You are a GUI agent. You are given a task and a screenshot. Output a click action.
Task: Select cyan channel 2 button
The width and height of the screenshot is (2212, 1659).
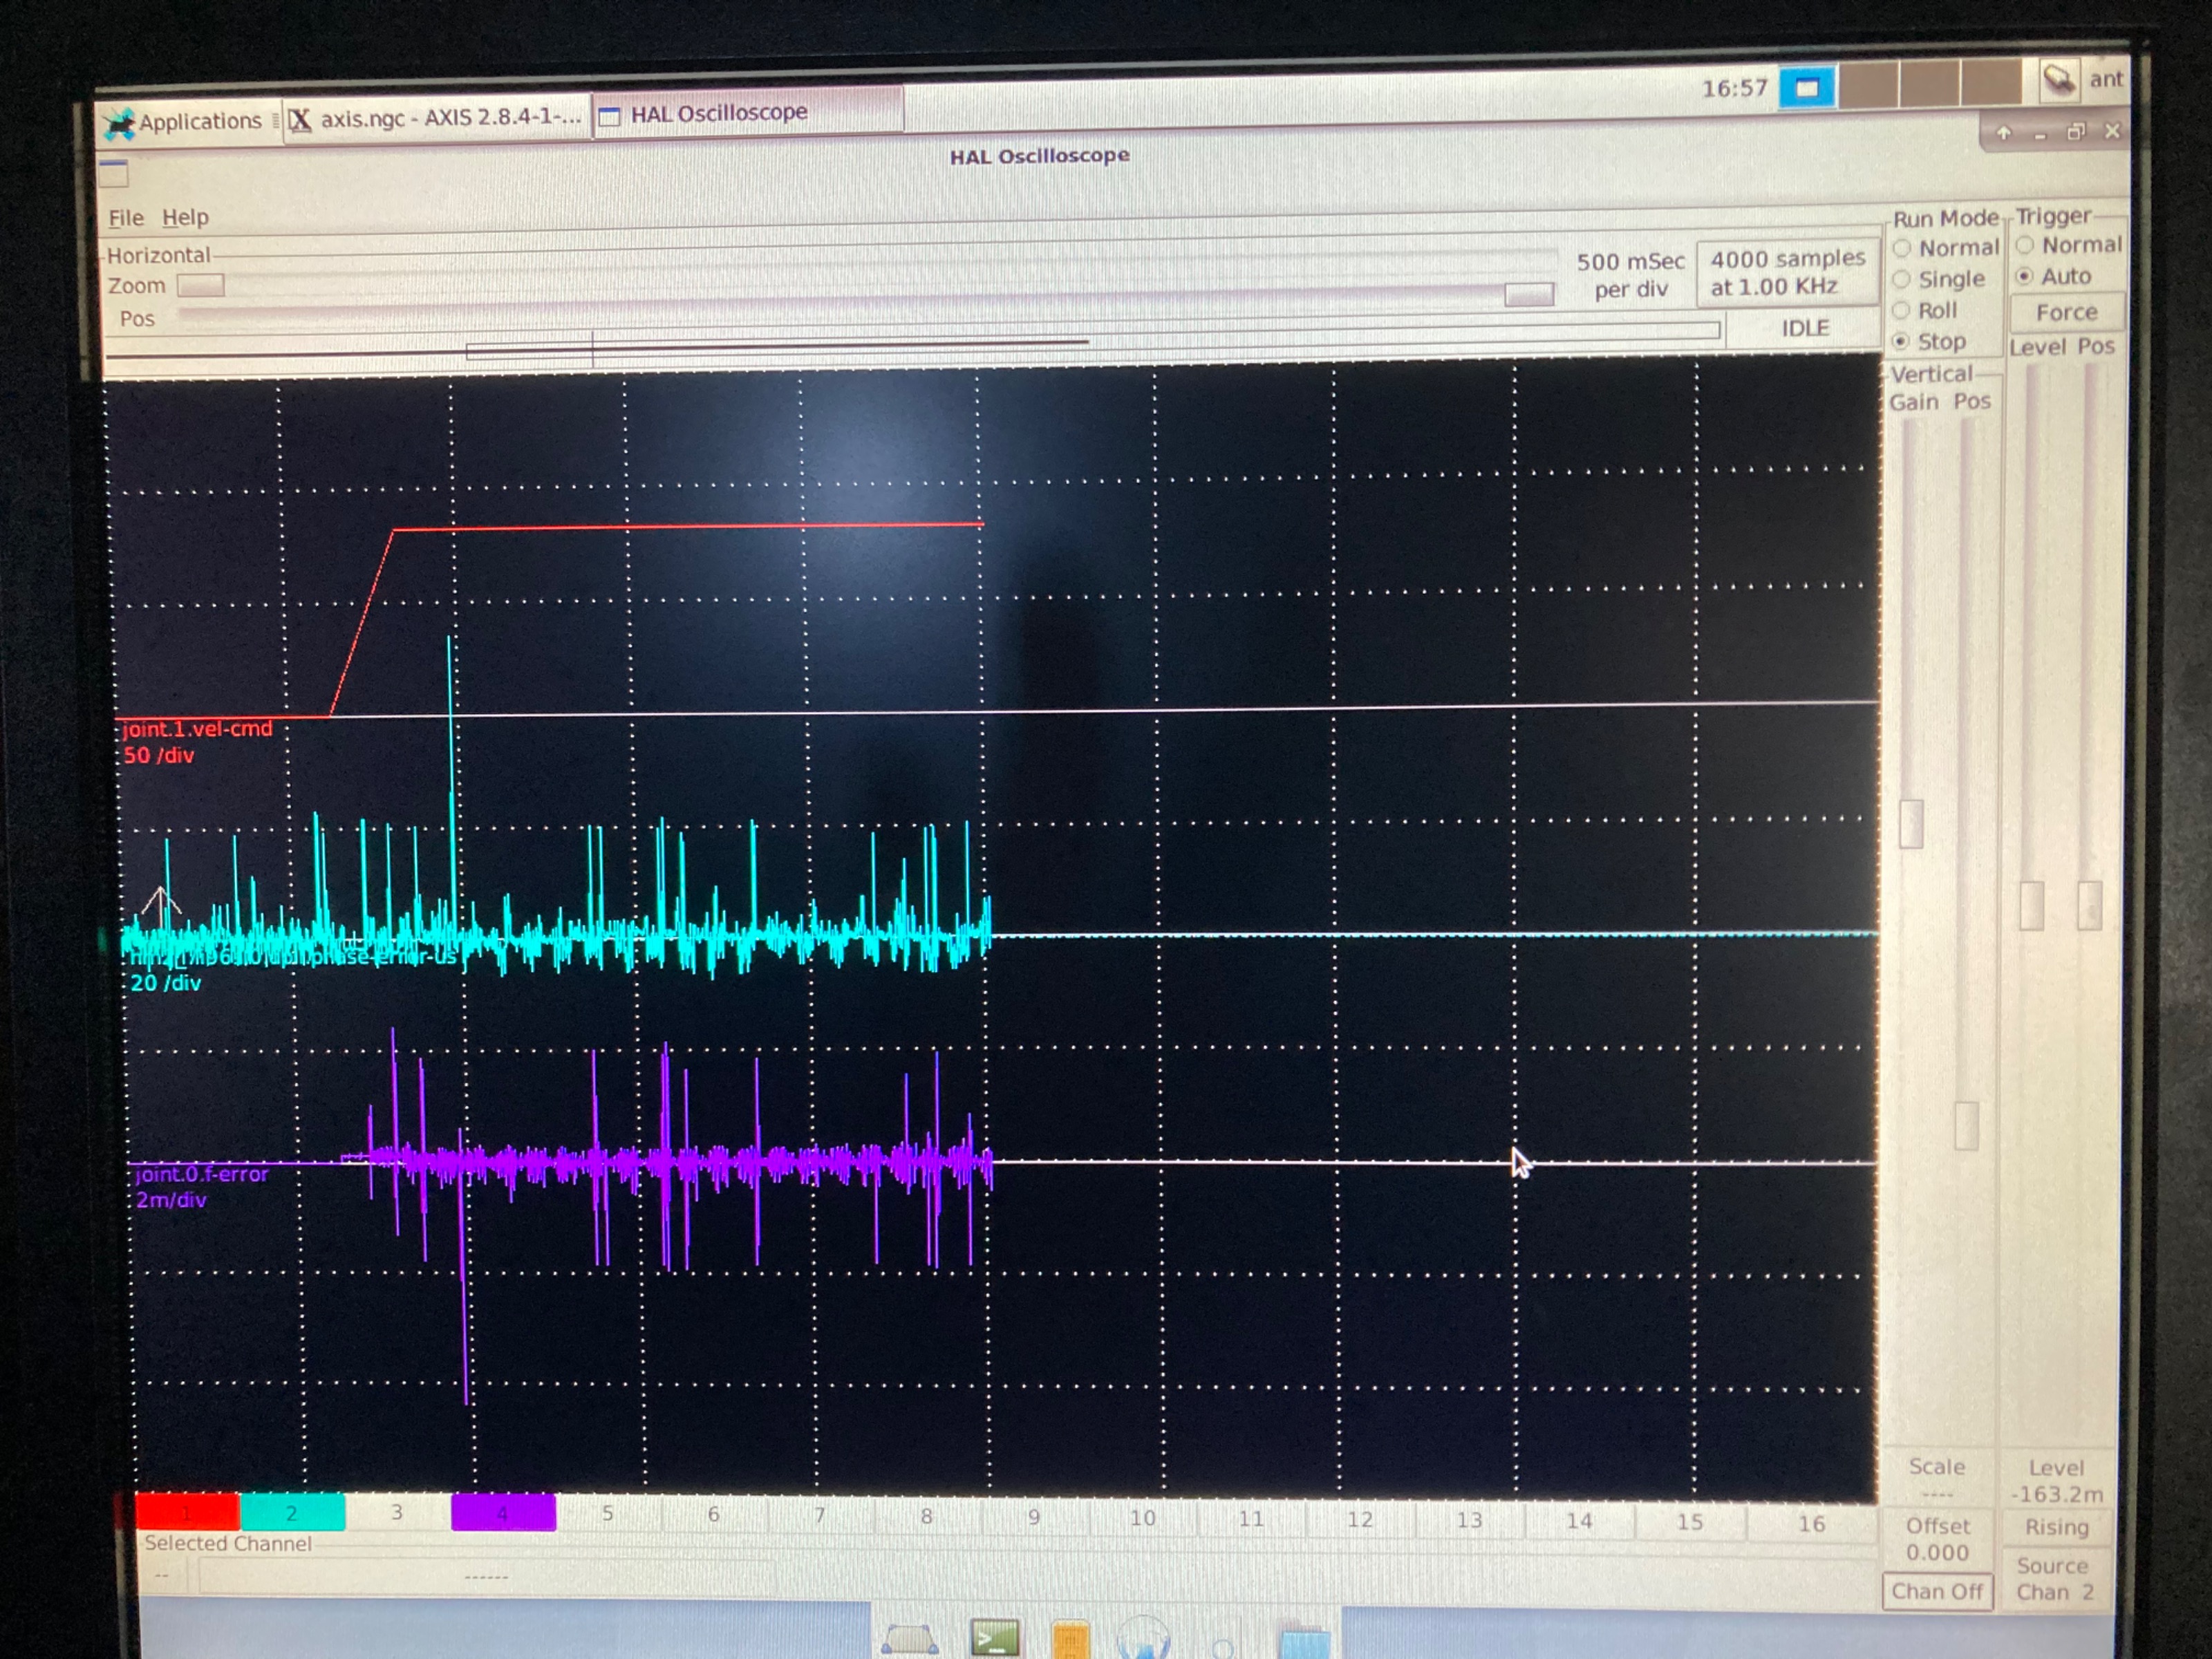pyautogui.click(x=292, y=1512)
